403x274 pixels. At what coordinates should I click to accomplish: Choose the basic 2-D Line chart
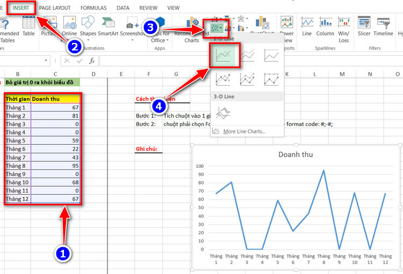point(223,55)
